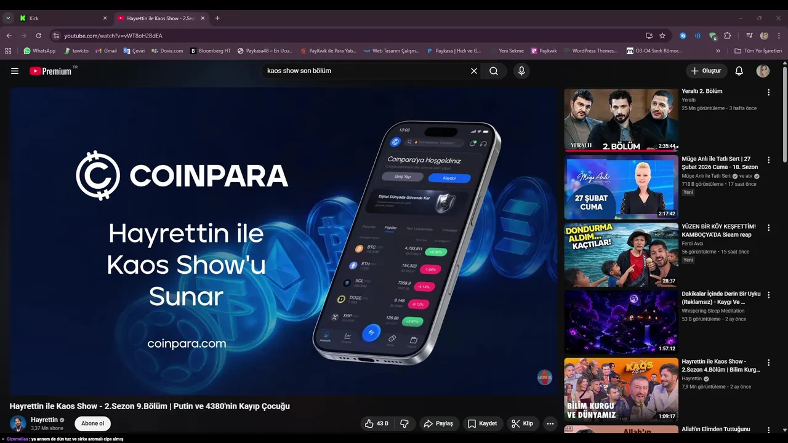
Task: Open the Çeviri bookmark
Action: tap(134, 51)
